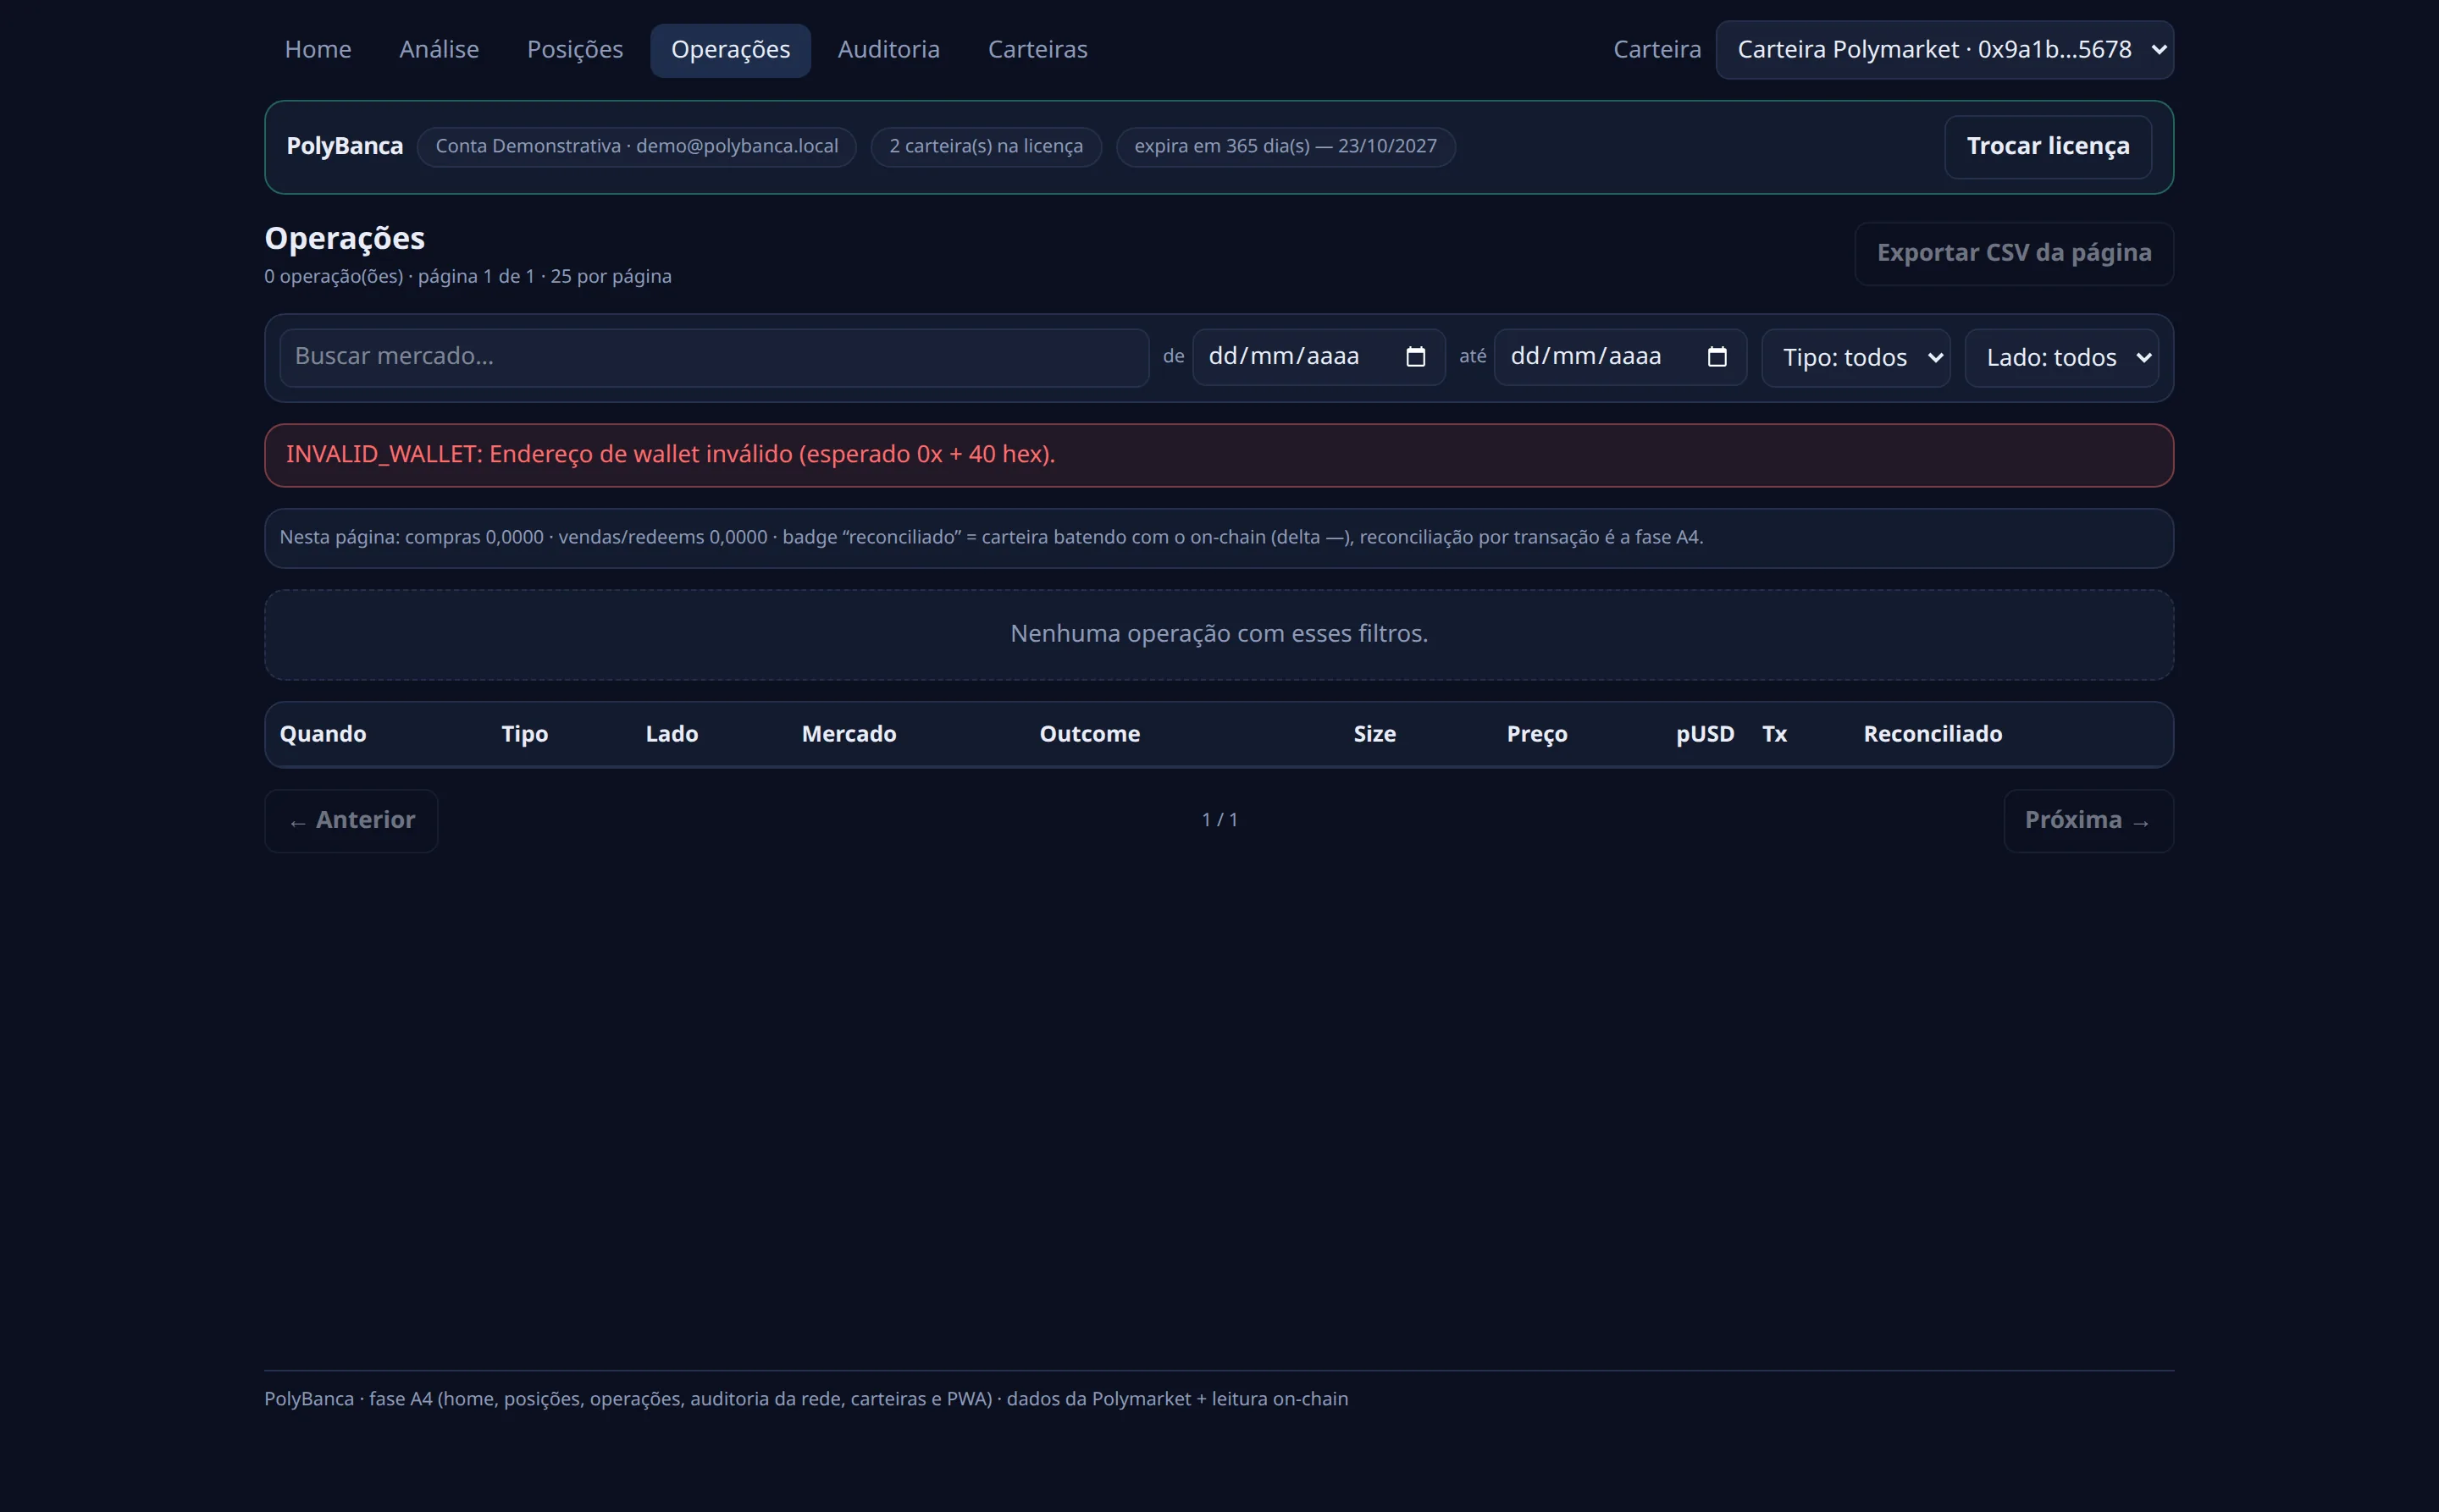The width and height of the screenshot is (2439, 1512).
Task: Navigate to the Carteiras tab
Action: coord(1037,50)
